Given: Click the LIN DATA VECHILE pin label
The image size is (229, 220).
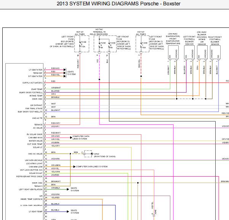Looking at the screenshot, I should (34, 160).
